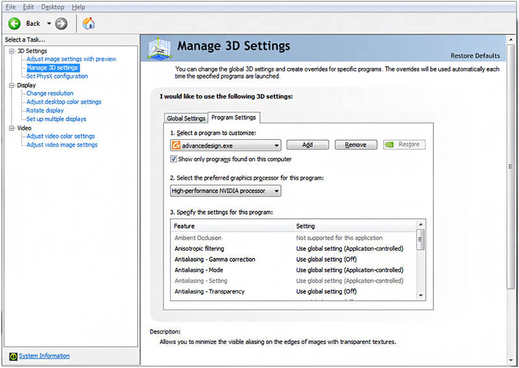
Task: Open Rotate display task
Action: 45,110
